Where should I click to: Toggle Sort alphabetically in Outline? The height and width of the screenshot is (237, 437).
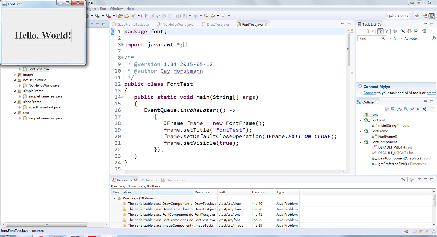(399, 109)
